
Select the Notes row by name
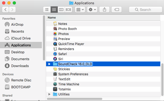tap(63, 24)
